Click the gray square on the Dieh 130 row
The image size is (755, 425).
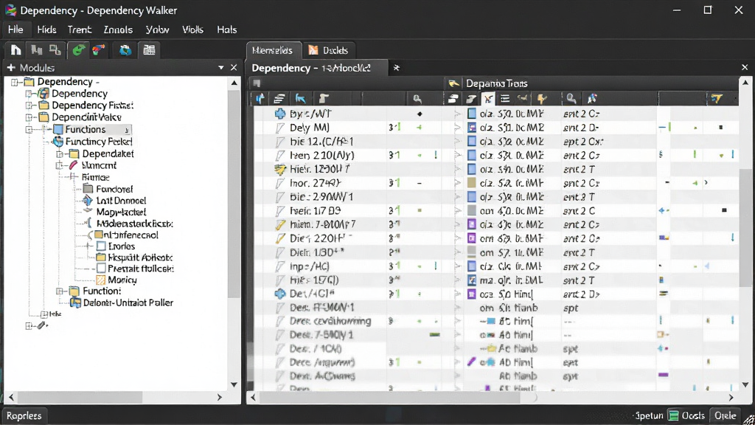(472, 252)
